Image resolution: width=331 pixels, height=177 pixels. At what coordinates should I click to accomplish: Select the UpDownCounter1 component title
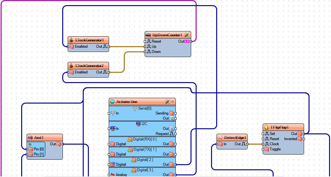(167, 35)
